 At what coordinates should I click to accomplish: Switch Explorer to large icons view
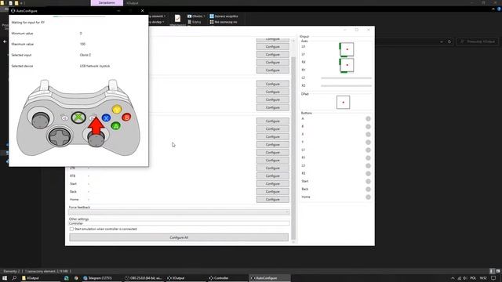[x=498, y=271]
